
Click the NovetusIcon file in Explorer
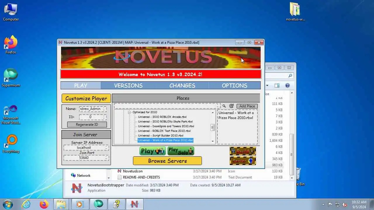pos(133,171)
